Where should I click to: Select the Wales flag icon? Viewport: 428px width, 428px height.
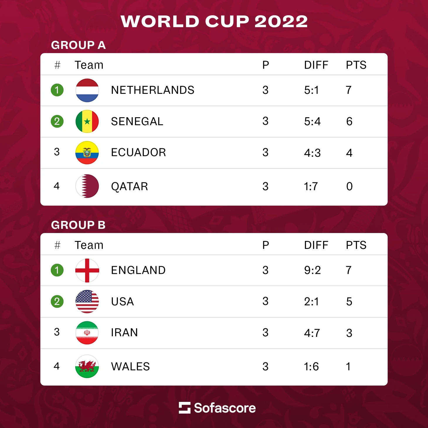point(87,366)
